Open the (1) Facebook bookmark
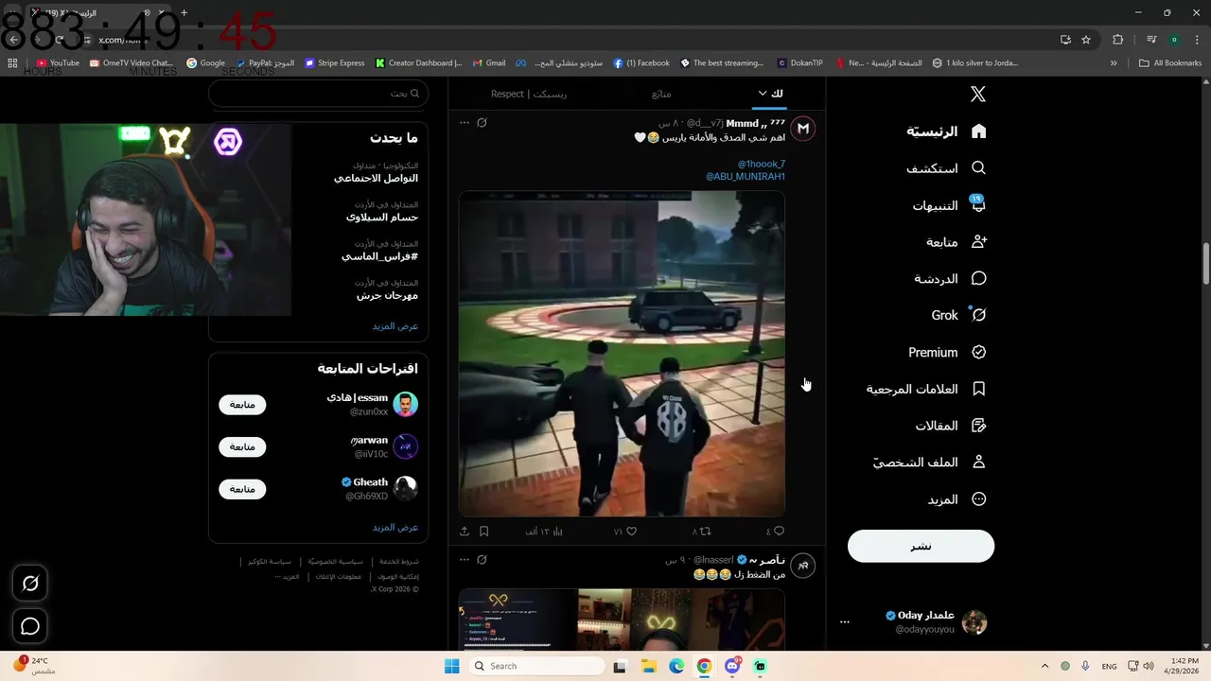Image resolution: width=1211 pixels, height=681 pixels. (641, 63)
